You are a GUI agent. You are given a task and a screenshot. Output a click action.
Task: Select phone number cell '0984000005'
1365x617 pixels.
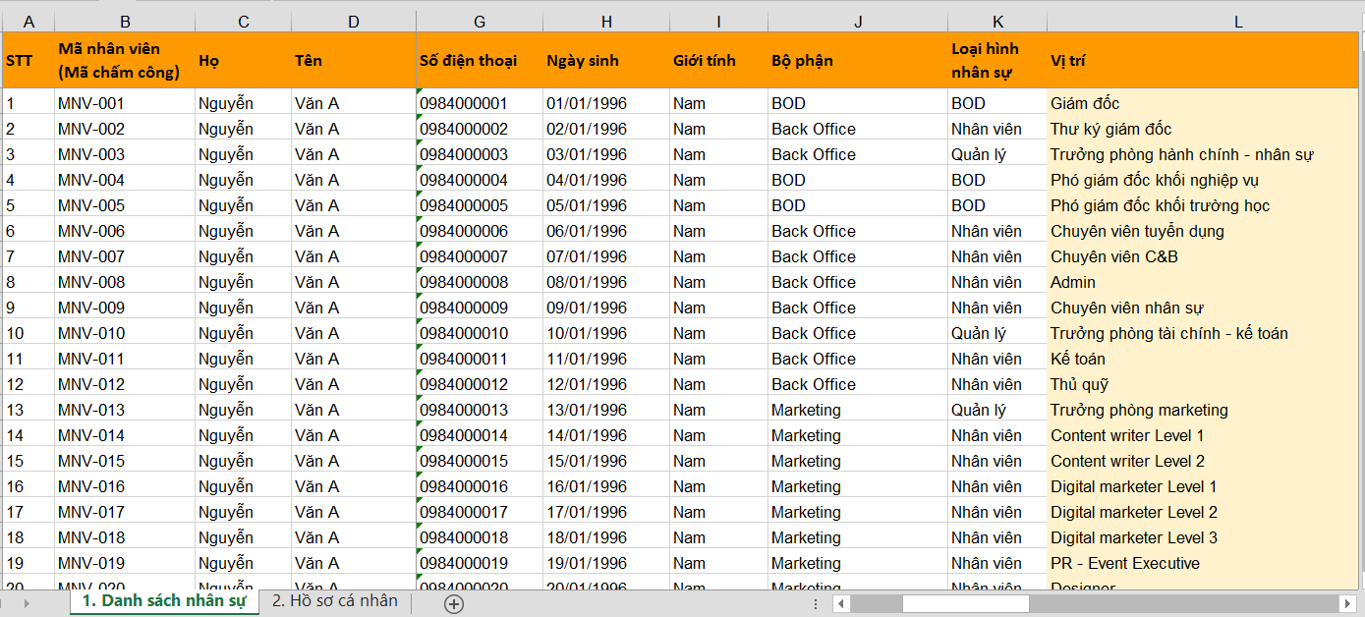480,205
